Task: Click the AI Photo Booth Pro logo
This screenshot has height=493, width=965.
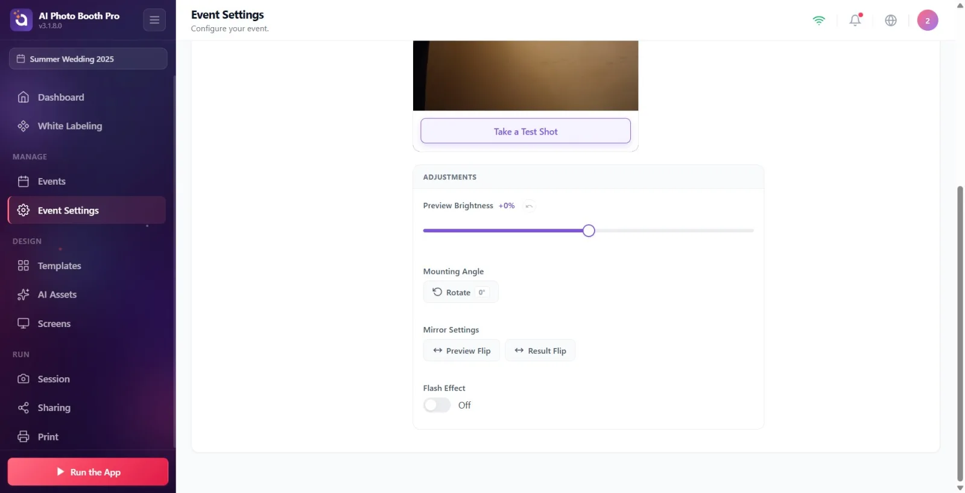Action: click(x=21, y=20)
